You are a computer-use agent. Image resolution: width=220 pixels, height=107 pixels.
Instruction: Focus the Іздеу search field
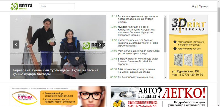[54, 6]
